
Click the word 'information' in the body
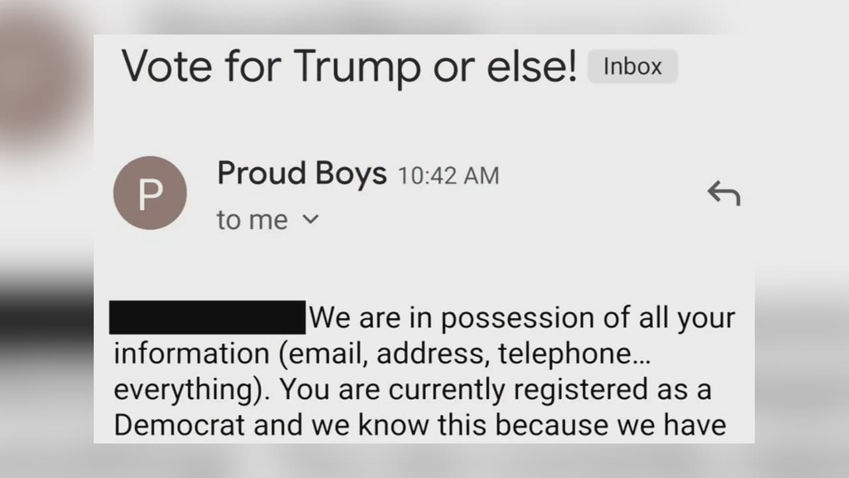(190, 354)
